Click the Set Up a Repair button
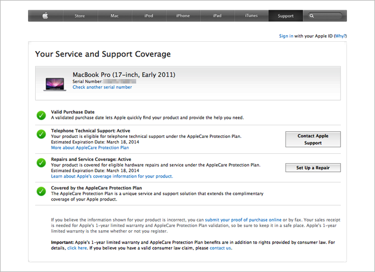Viewport: 375px width, 272px height. click(313, 168)
